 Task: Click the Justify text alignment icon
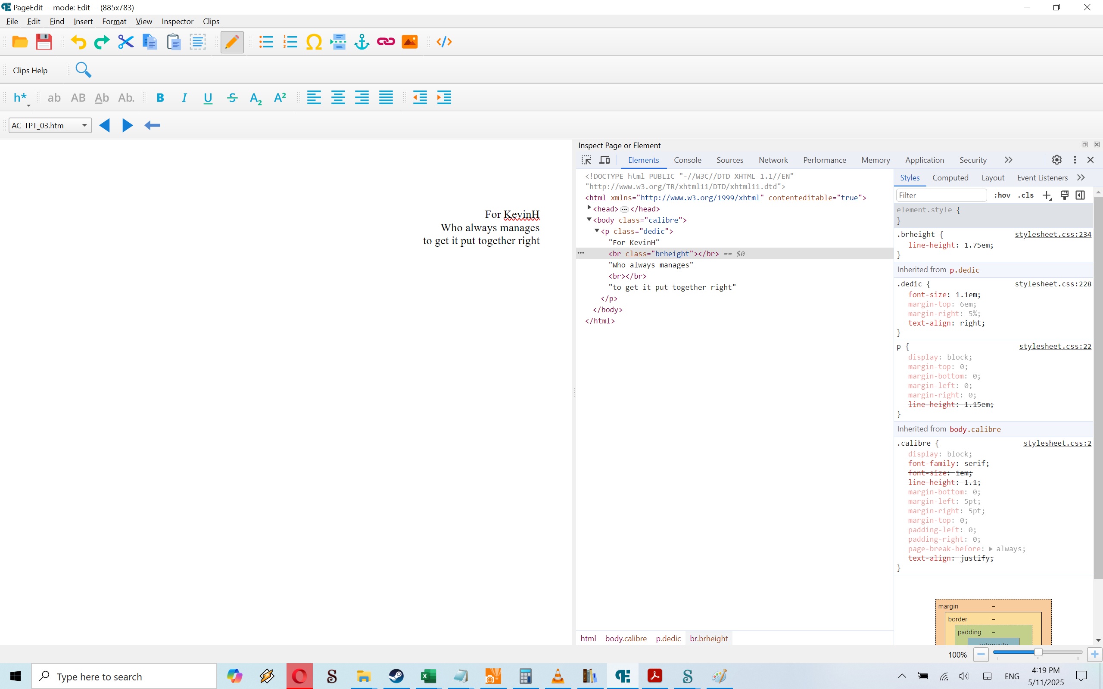point(386,97)
